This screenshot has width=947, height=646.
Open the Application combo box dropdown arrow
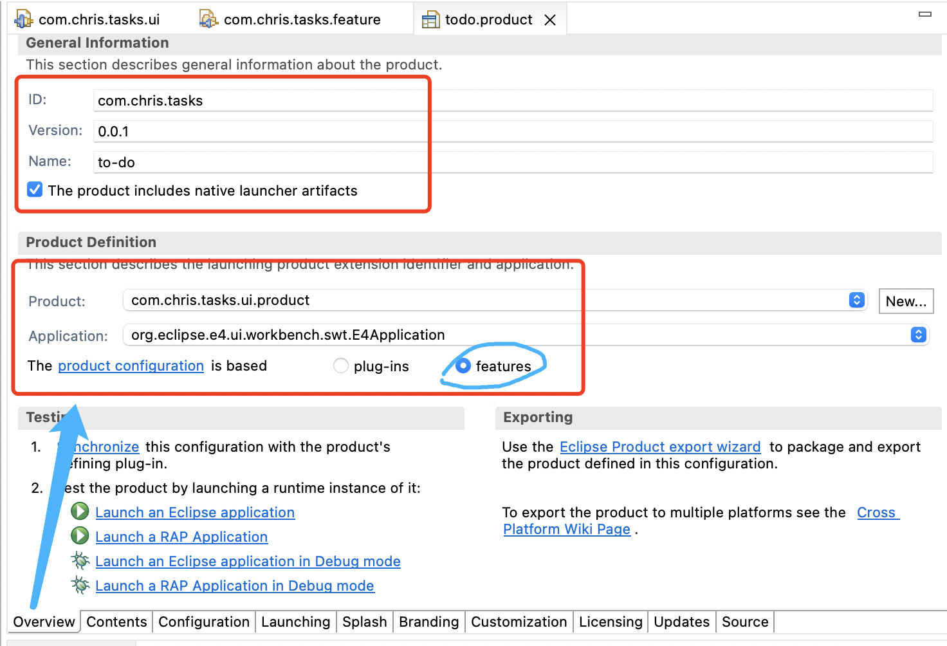point(918,335)
